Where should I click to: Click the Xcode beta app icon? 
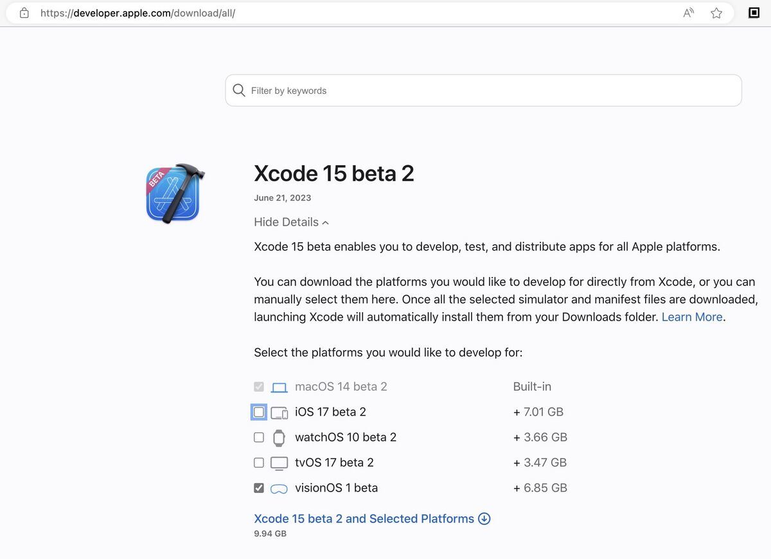[173, 193]
